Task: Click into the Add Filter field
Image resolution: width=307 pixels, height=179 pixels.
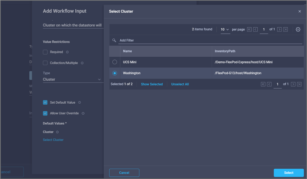Action: [207, 40]
